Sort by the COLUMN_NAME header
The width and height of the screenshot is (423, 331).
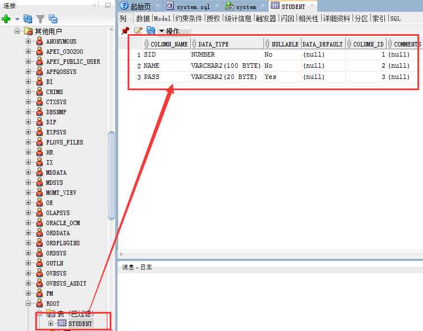pos(166,44)
